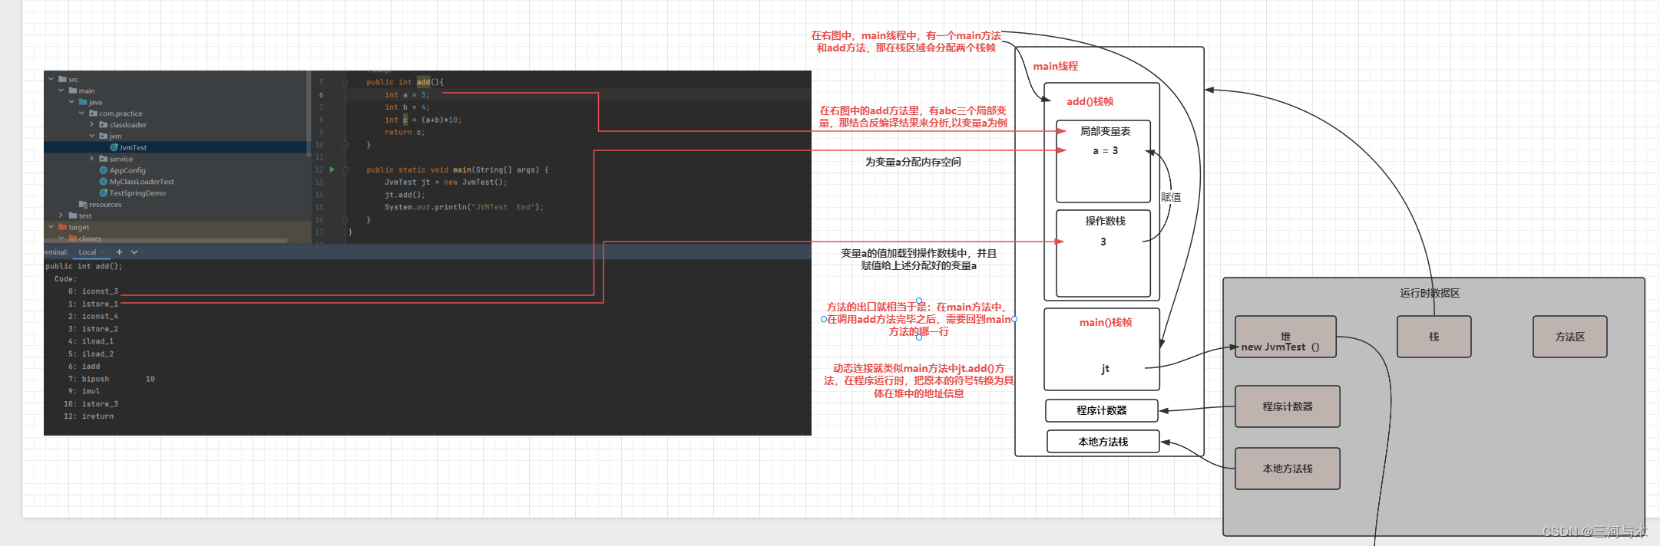The height and width of the screenshot is (546, 1660).
Task: Open the terminal tab options dropdown arrow
Action: (134, 252)
